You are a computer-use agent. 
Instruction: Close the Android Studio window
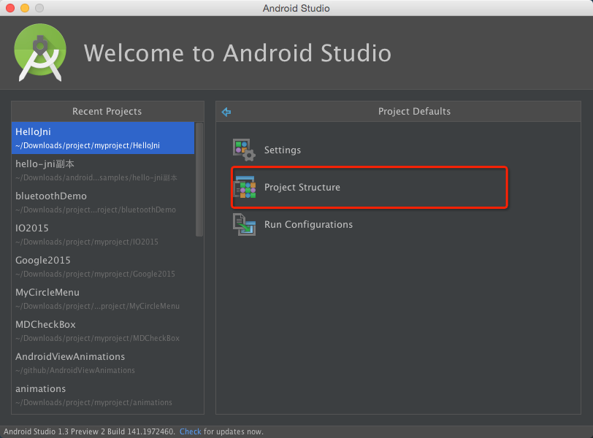(x=10, y=8)
